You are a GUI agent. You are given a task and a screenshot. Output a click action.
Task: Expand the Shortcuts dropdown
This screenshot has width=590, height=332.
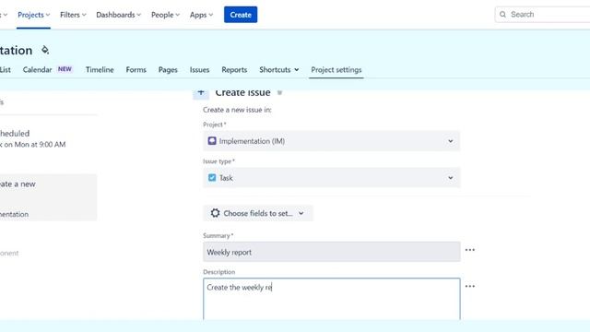coord(278,70)
